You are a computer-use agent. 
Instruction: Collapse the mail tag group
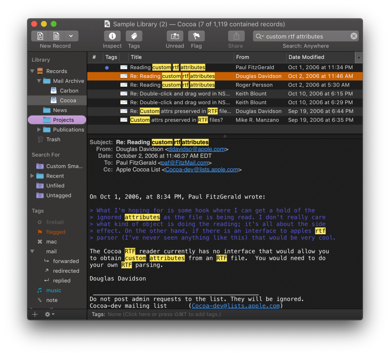click(x=32, y=251)
